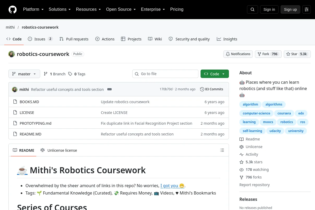This screenshot has height=210, width=315.
Task: Expand the Resources menu
Action: coord(88,9)
